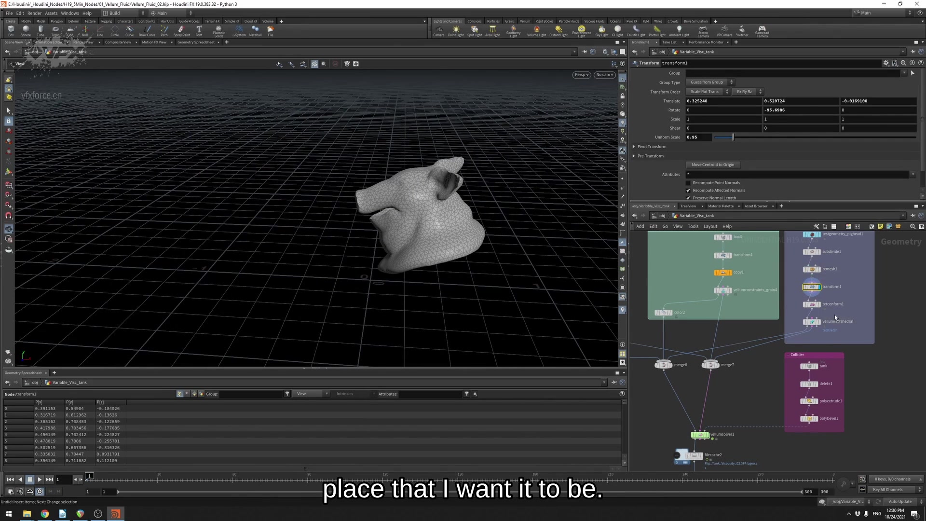The width and height of the screenshot is (926, 521).
Task: Open the Windows menu in the menu bar
Action: tap(69, 13)
